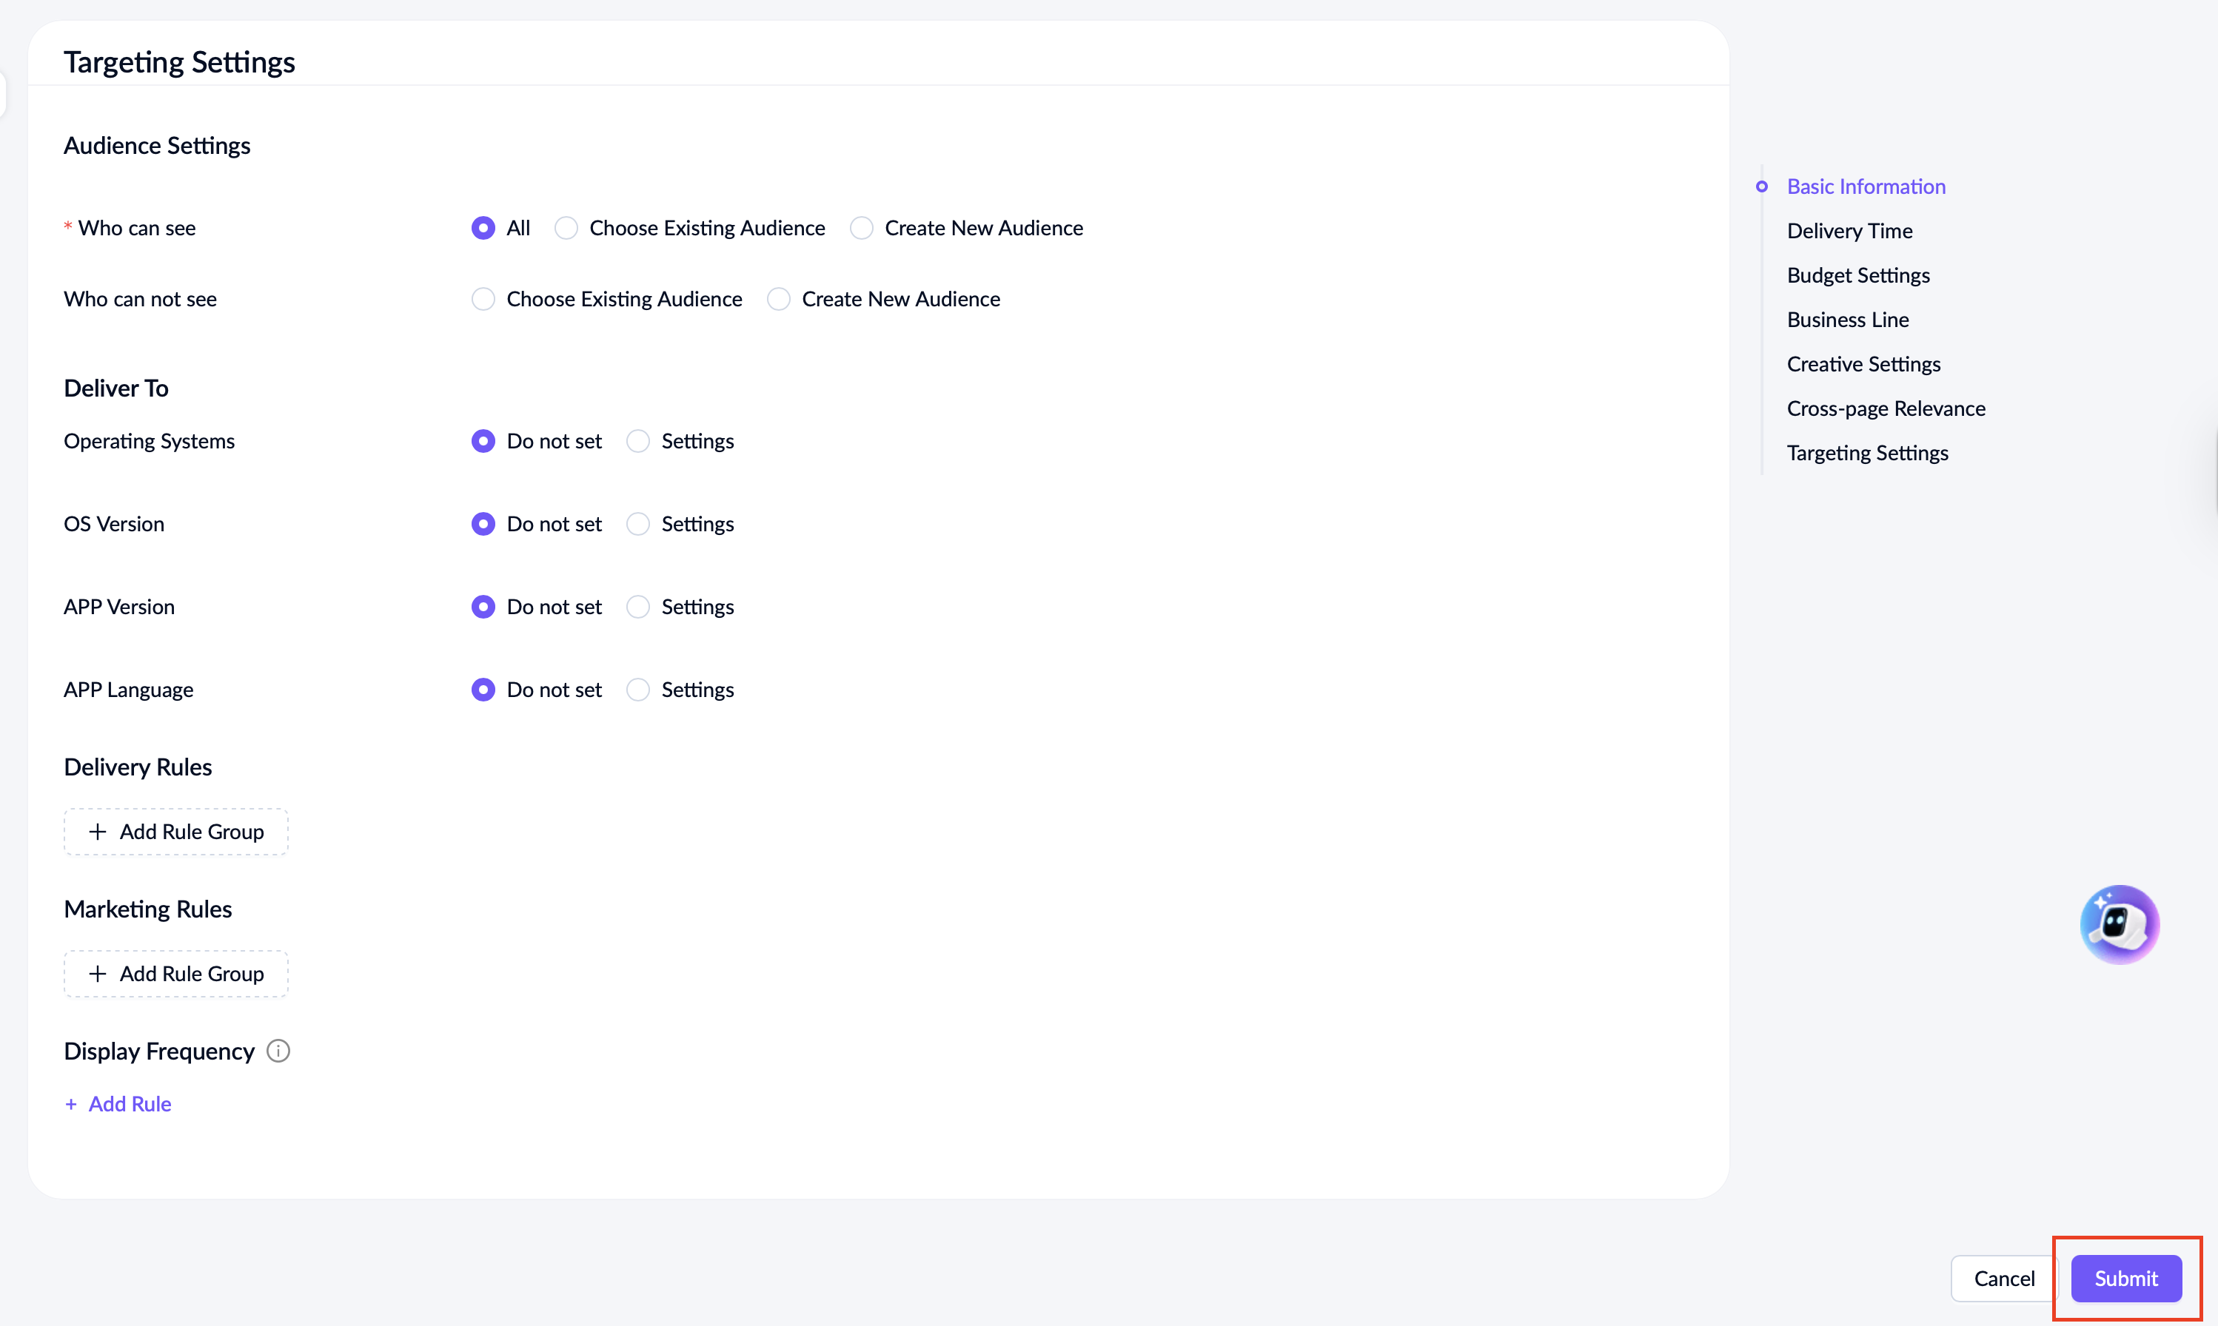Click Add Rule Group under Marketing Rules
The image size is (2218, 1326).
click(x=176, y=973)
